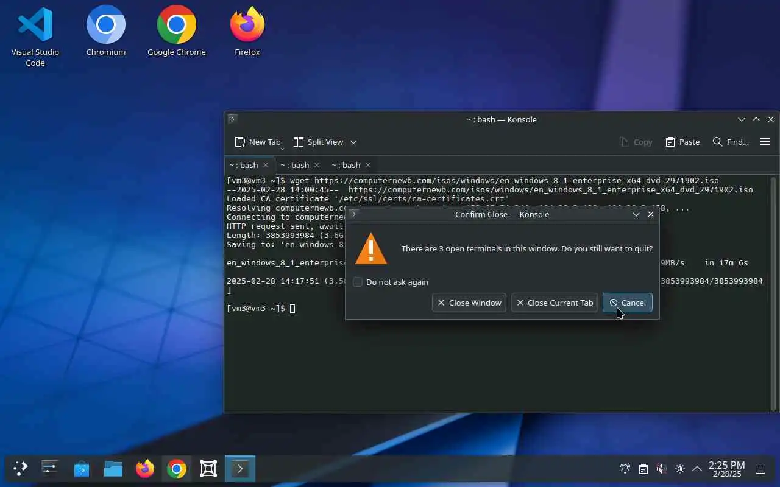Launch Firefox from the taskbar

coord(145,469)
